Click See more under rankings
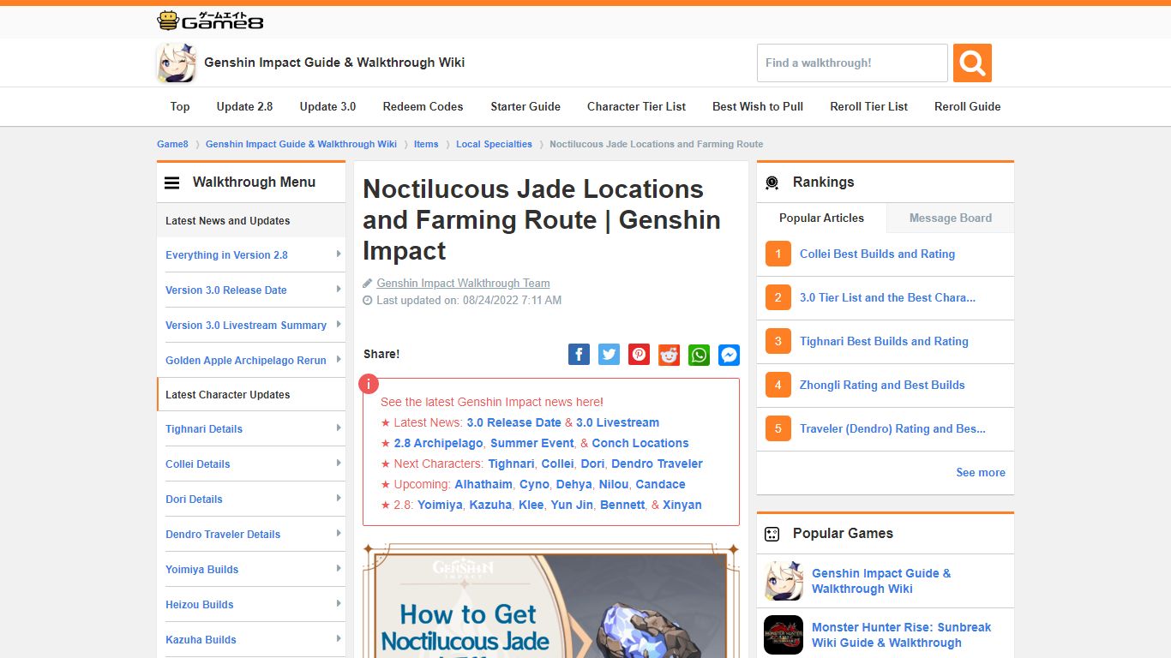1171x658 pixels. pos(981,472)
